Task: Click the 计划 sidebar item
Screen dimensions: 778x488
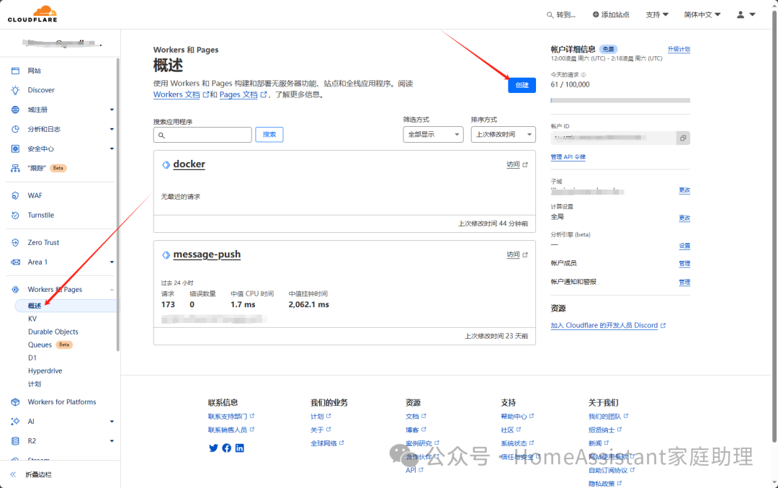Action: 35,384
